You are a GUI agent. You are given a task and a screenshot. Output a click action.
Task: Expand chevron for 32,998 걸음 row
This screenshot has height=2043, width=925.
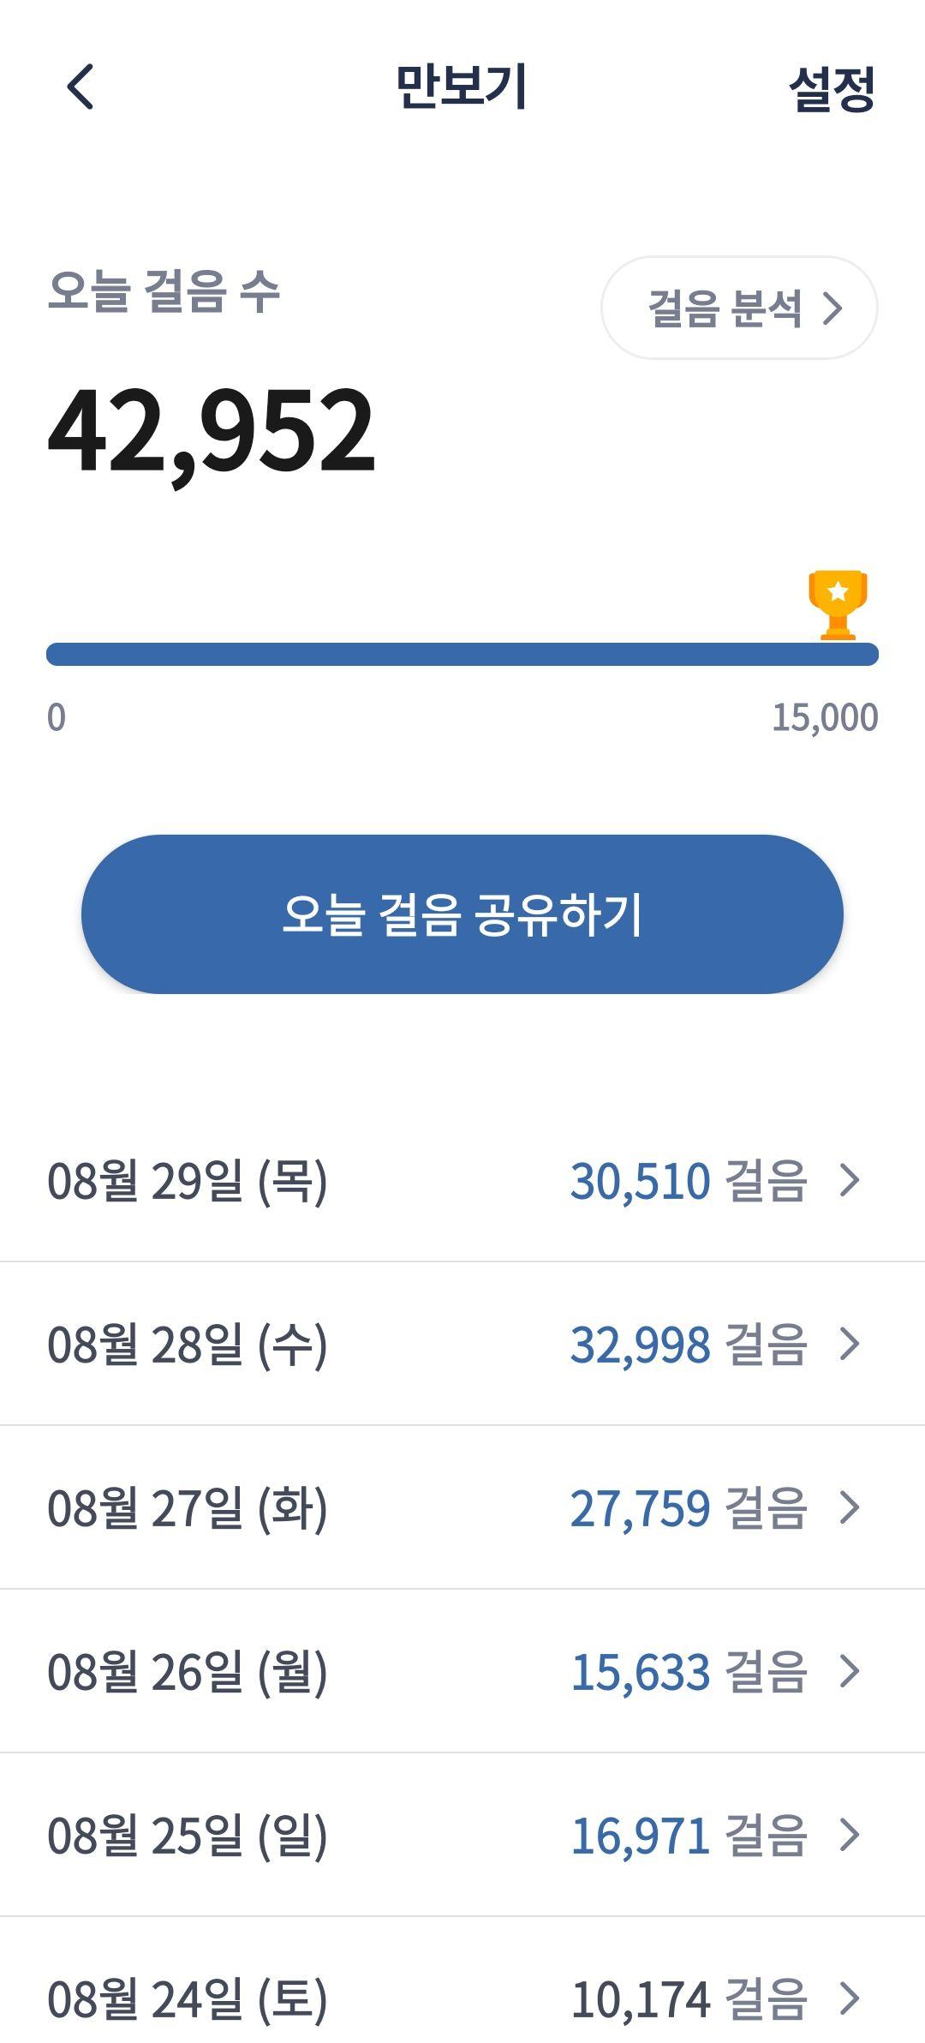tap(849, 1344)
